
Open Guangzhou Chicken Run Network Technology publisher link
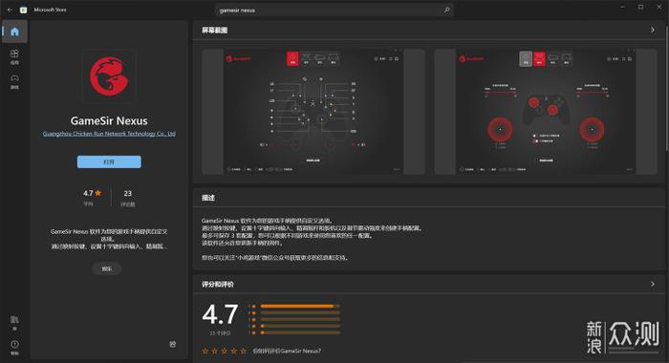[109, 134]
